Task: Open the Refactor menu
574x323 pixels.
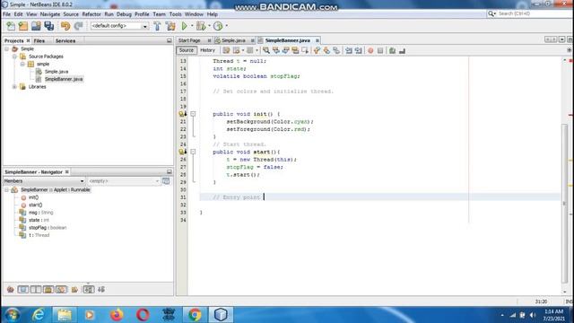Action: 91,14
